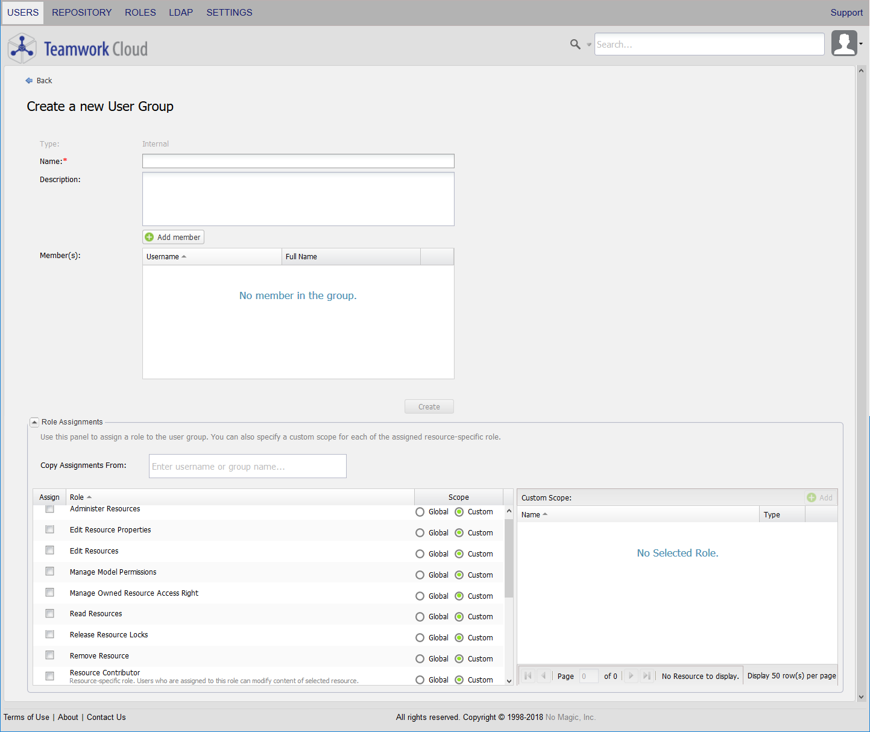This screenshot has width=870, height=732.
Task: Click the green plus Add member icon
Action: (150, 237)
